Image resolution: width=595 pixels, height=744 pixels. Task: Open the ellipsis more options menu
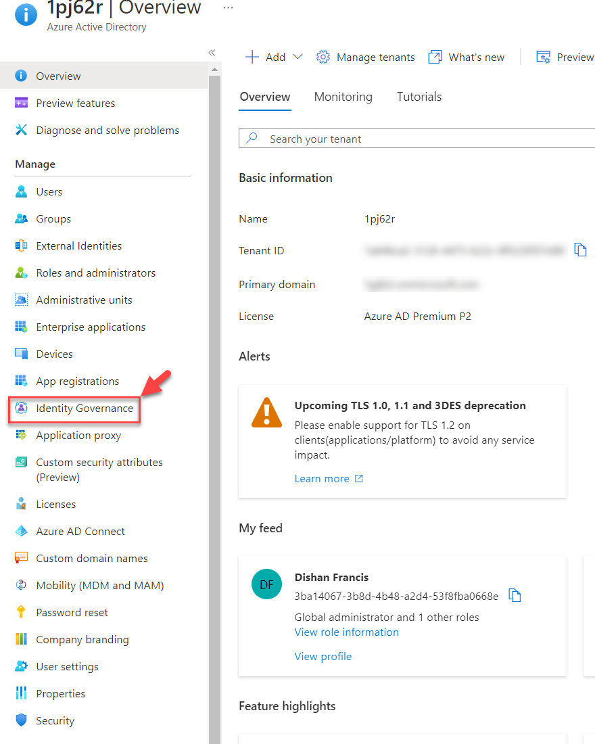[x=228, y=8]
